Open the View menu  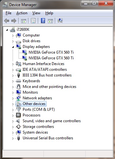click(x=36, y=13)
